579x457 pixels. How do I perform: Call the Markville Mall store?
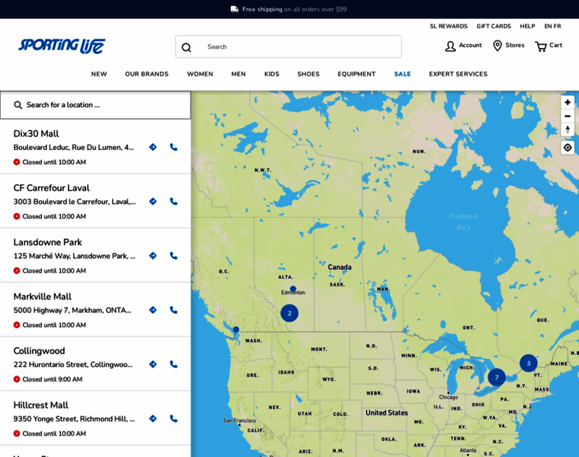[174, 310]
